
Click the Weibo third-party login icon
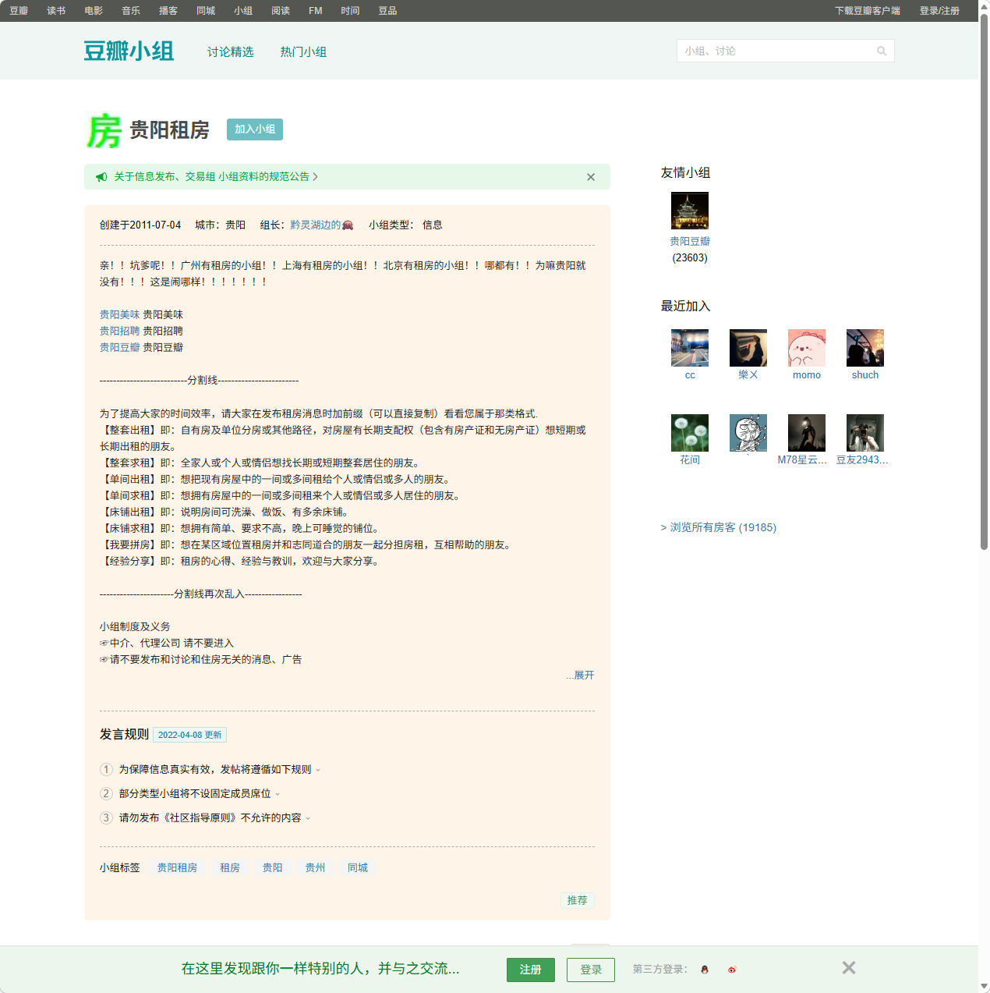pos(732,970)
